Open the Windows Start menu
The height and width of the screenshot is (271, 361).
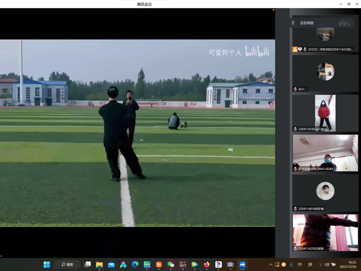[x=47, y=264]
